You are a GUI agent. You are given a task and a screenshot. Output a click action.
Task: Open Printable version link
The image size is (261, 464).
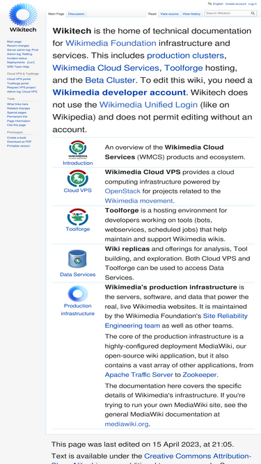point(18,145)
